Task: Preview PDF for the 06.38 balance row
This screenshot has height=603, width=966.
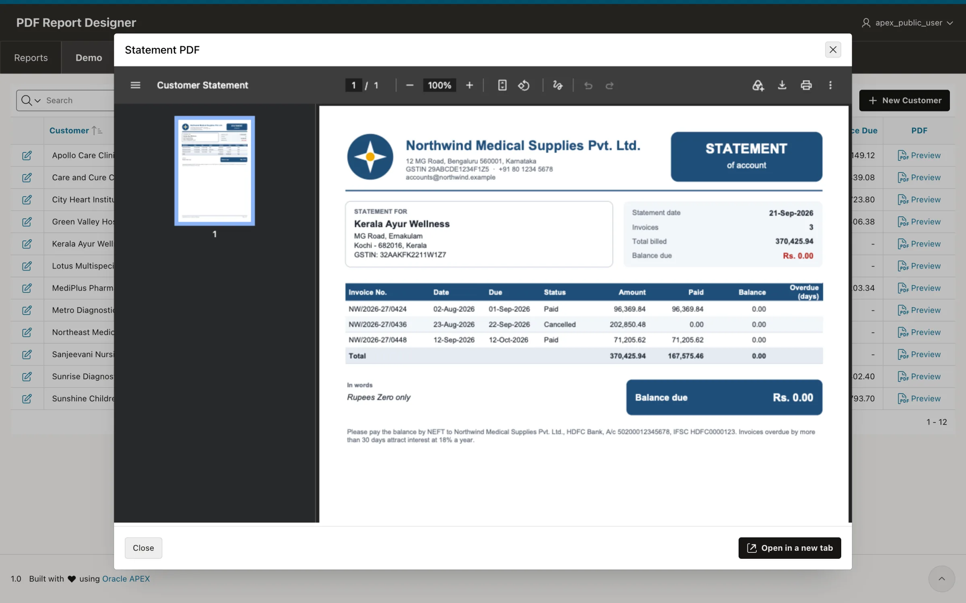Action: pyautogui.click(x=919, y=222)
